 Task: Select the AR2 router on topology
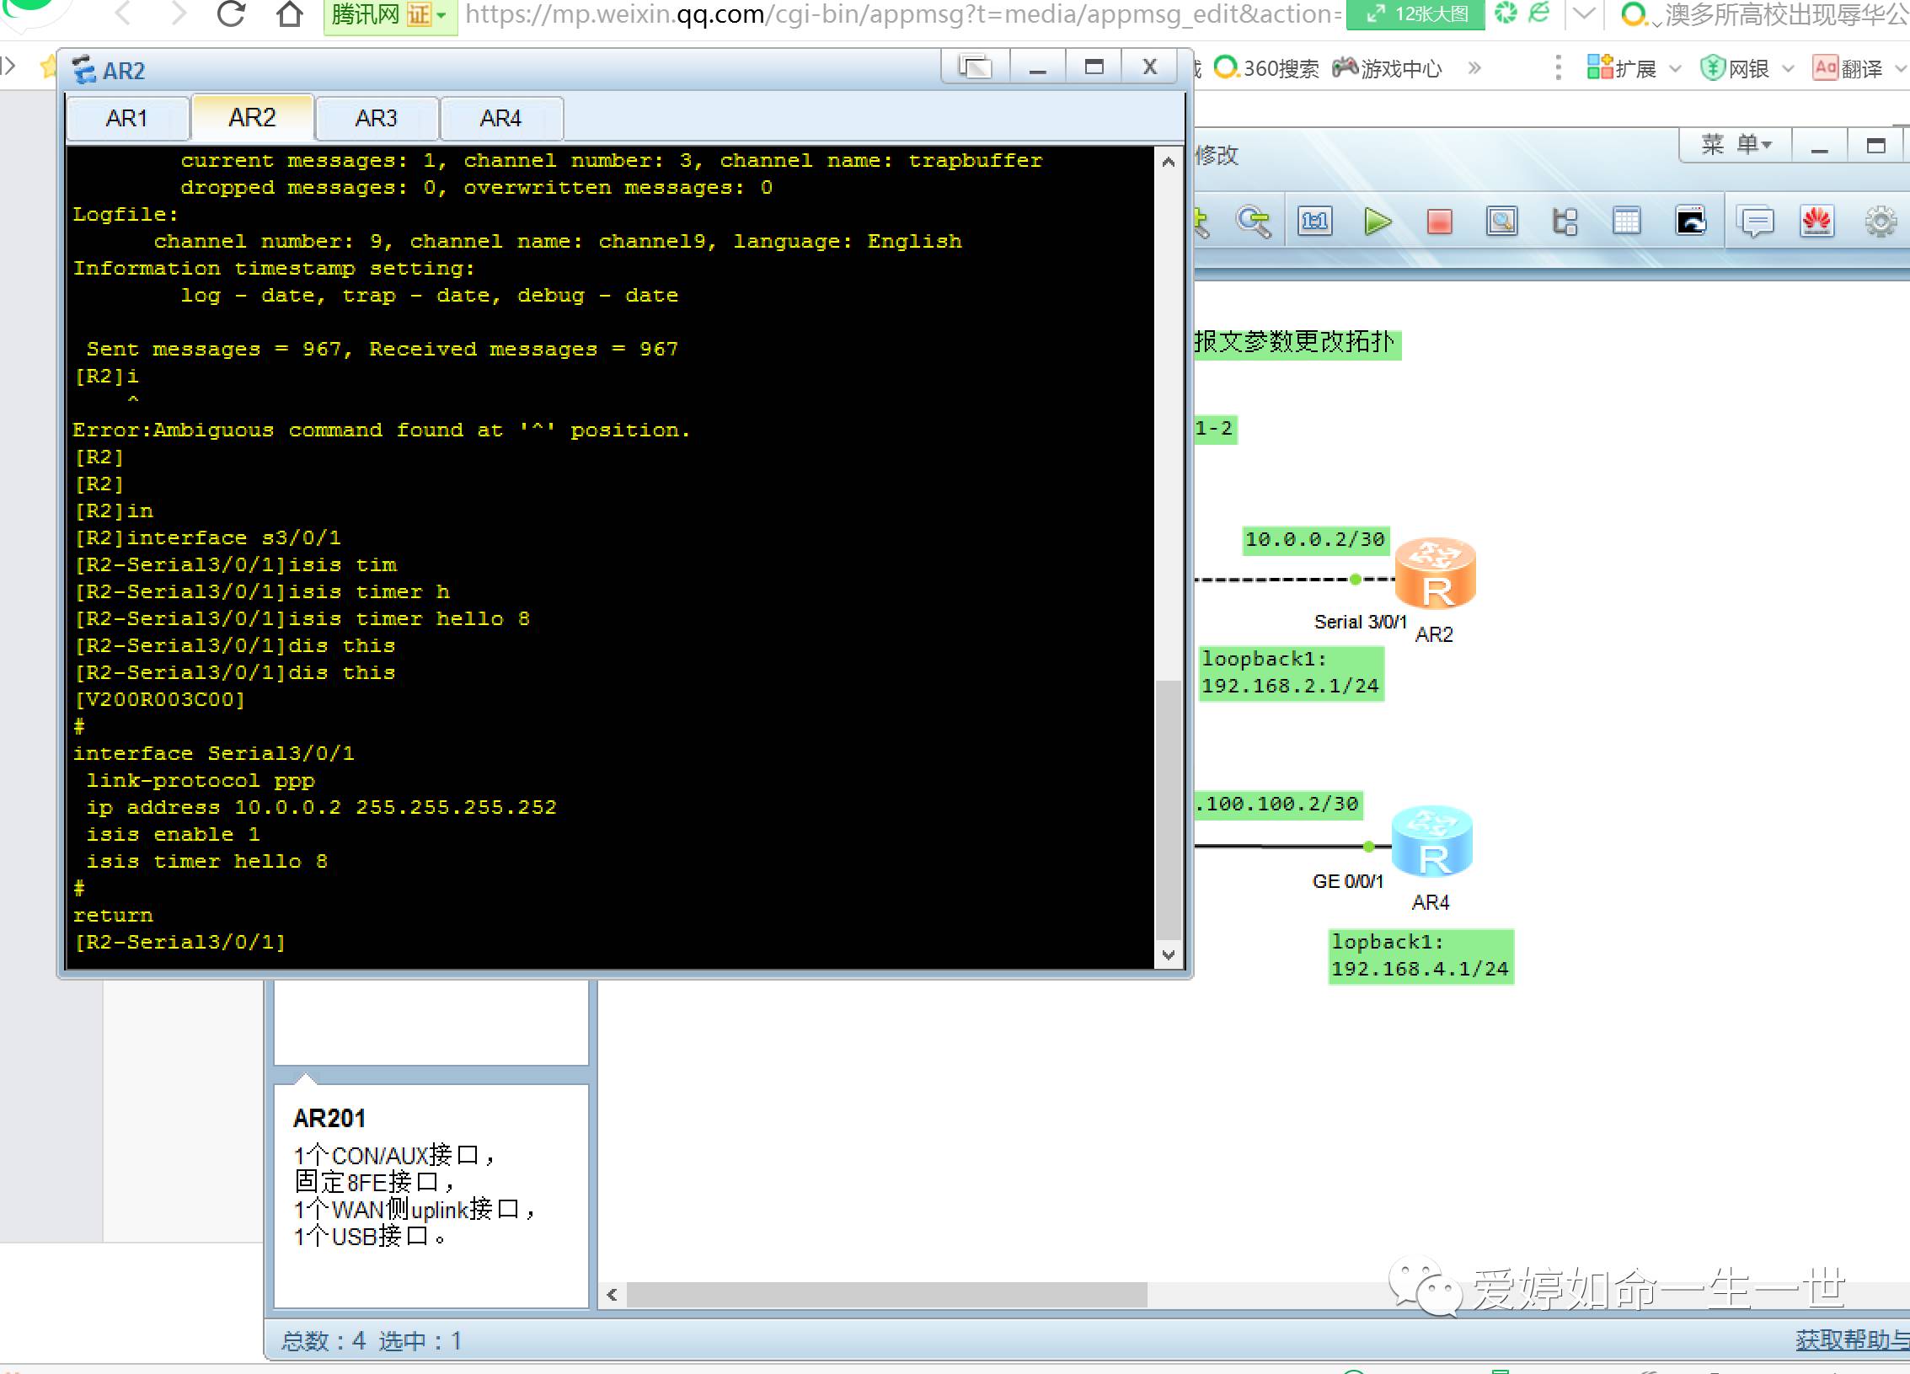(1436, 574)
